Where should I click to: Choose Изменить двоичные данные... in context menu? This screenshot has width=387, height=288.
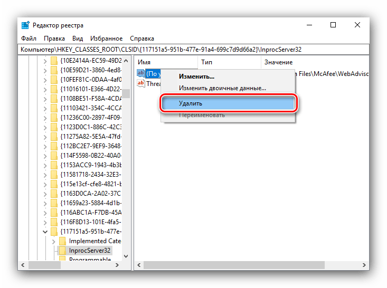point(228,88)
